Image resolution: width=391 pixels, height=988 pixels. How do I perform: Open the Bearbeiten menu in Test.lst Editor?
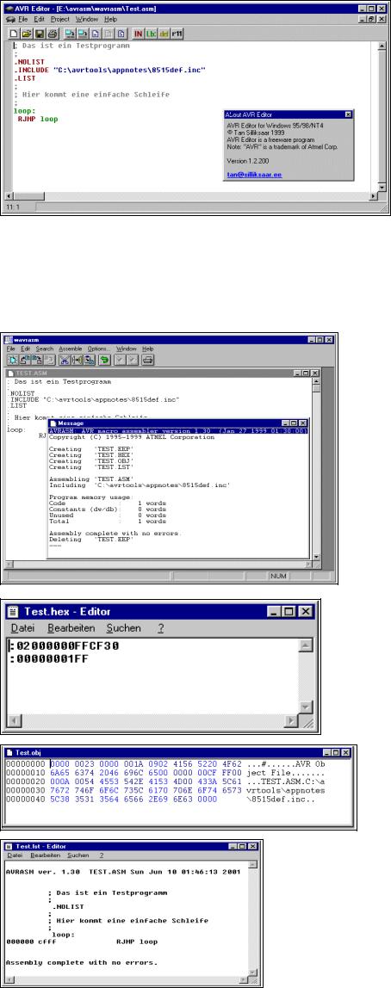tap(46, 855)
